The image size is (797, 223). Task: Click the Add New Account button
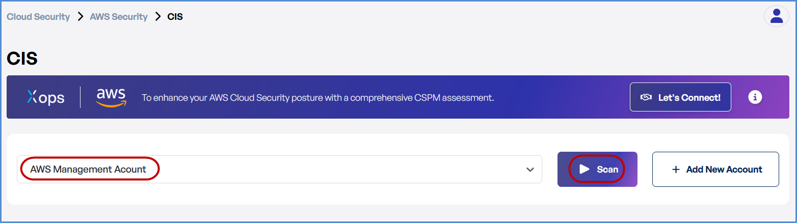coord(715,170)
